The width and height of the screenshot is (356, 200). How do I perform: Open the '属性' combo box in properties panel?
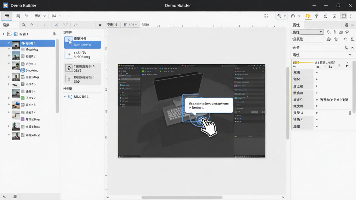tap(307, 32)
